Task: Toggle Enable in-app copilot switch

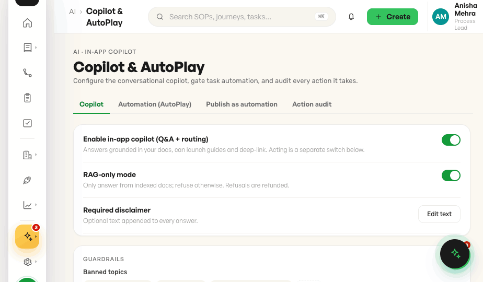Action: tap(451, 140)
